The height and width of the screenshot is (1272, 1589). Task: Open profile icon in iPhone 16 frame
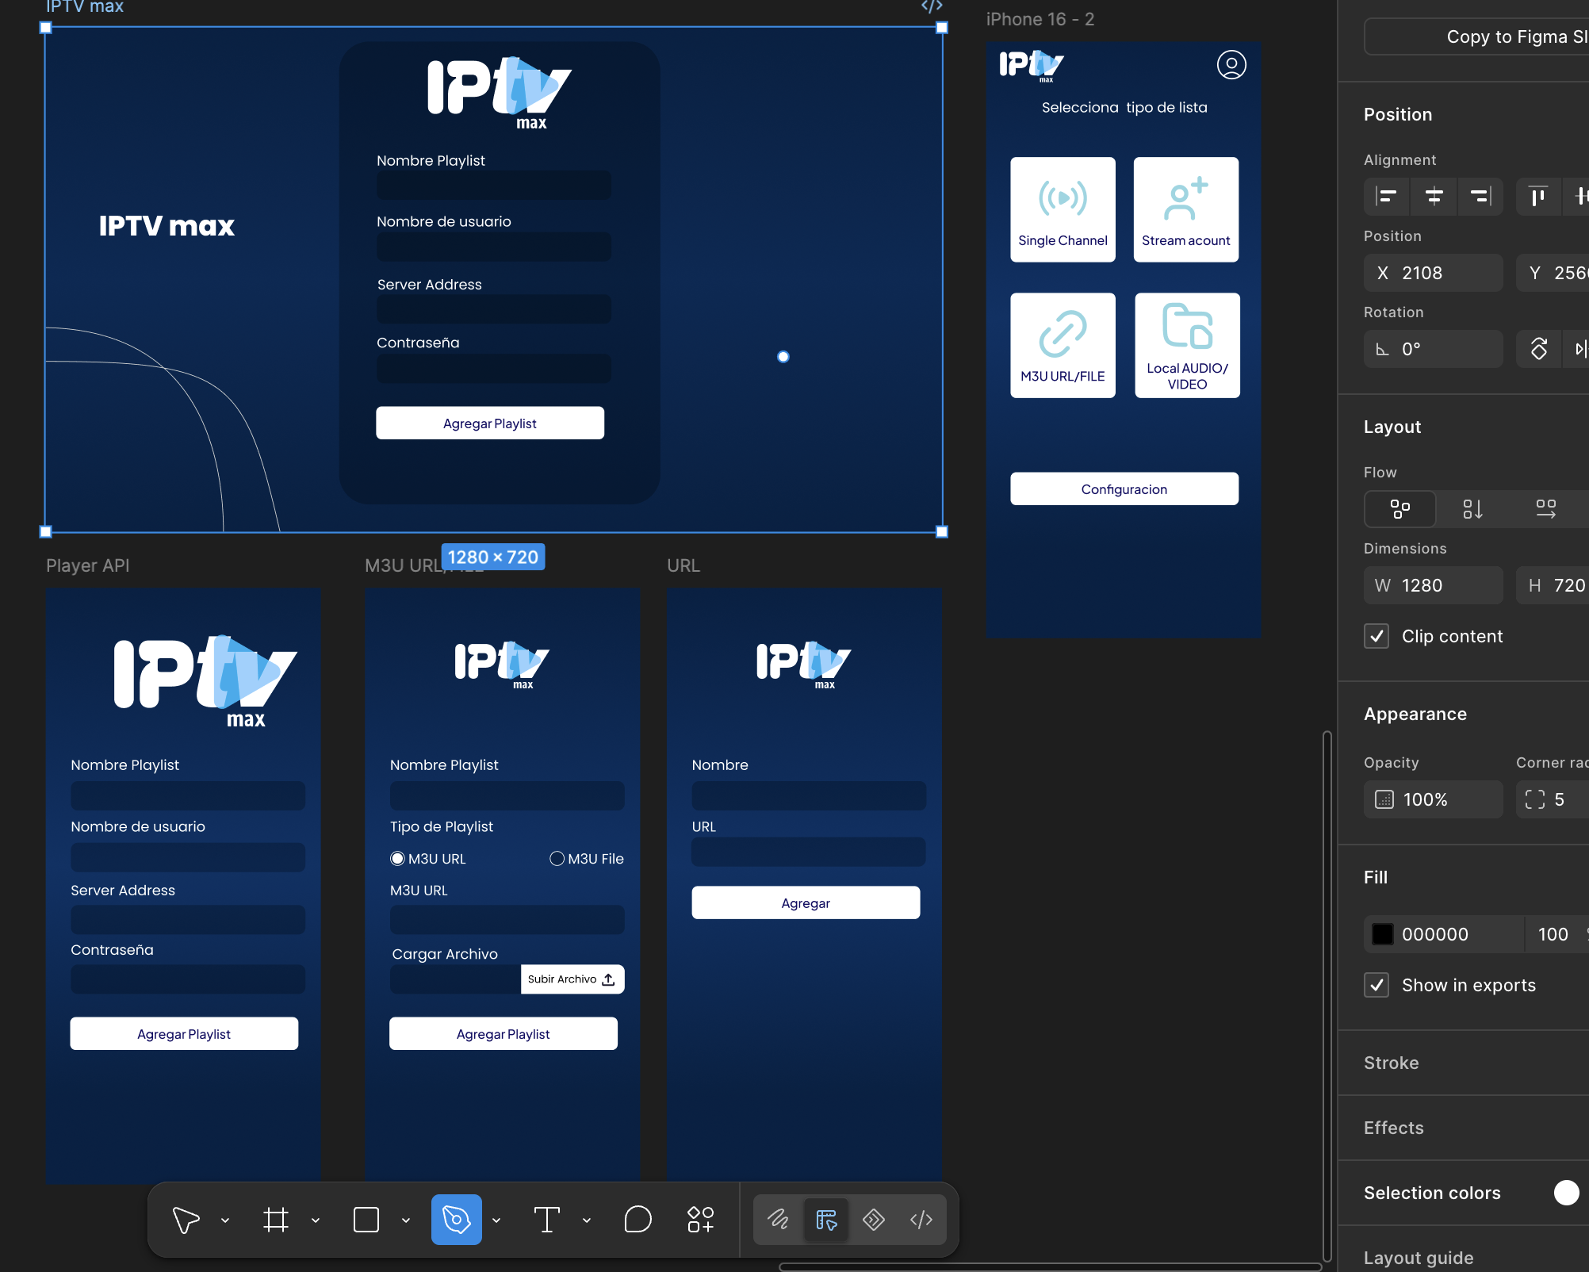(1231, 64)
